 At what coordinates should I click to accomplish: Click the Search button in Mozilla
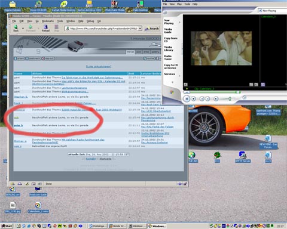[x=152, y=29]
